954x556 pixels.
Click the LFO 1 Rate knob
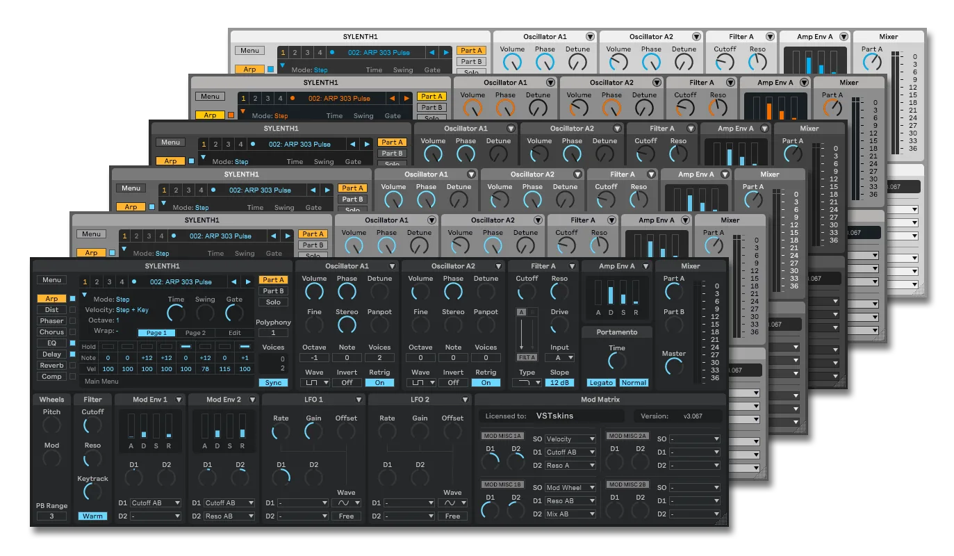(281, 432)
